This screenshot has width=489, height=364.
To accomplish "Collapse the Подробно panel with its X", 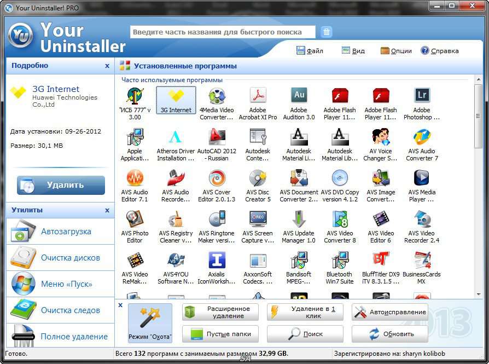I will tap(107, 66).
